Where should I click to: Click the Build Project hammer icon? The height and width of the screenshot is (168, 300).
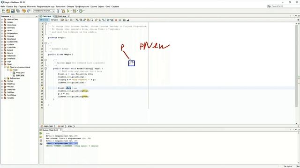click(x=58, y=11)
